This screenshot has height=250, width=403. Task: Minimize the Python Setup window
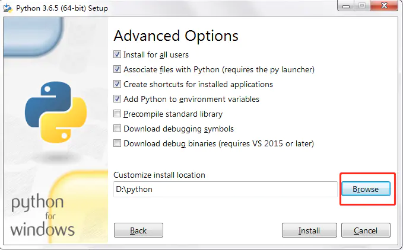point(346,6)
